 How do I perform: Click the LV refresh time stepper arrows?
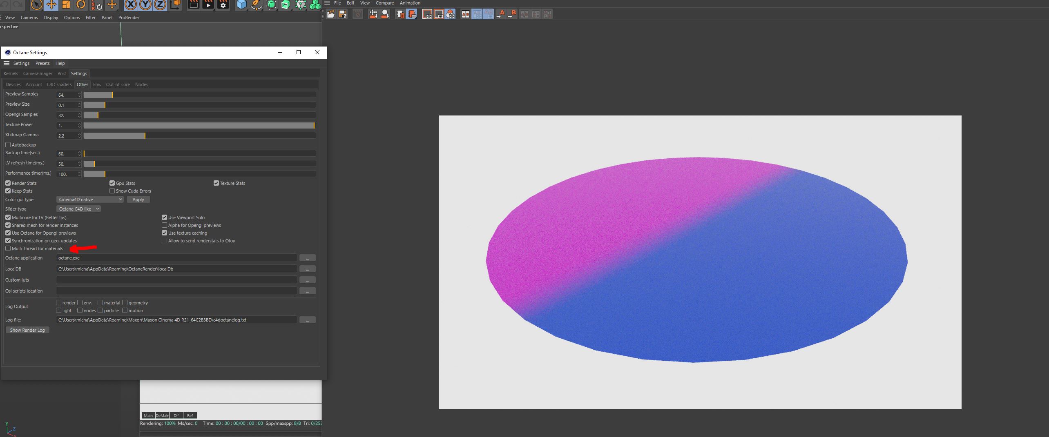[x=79, y=164]
